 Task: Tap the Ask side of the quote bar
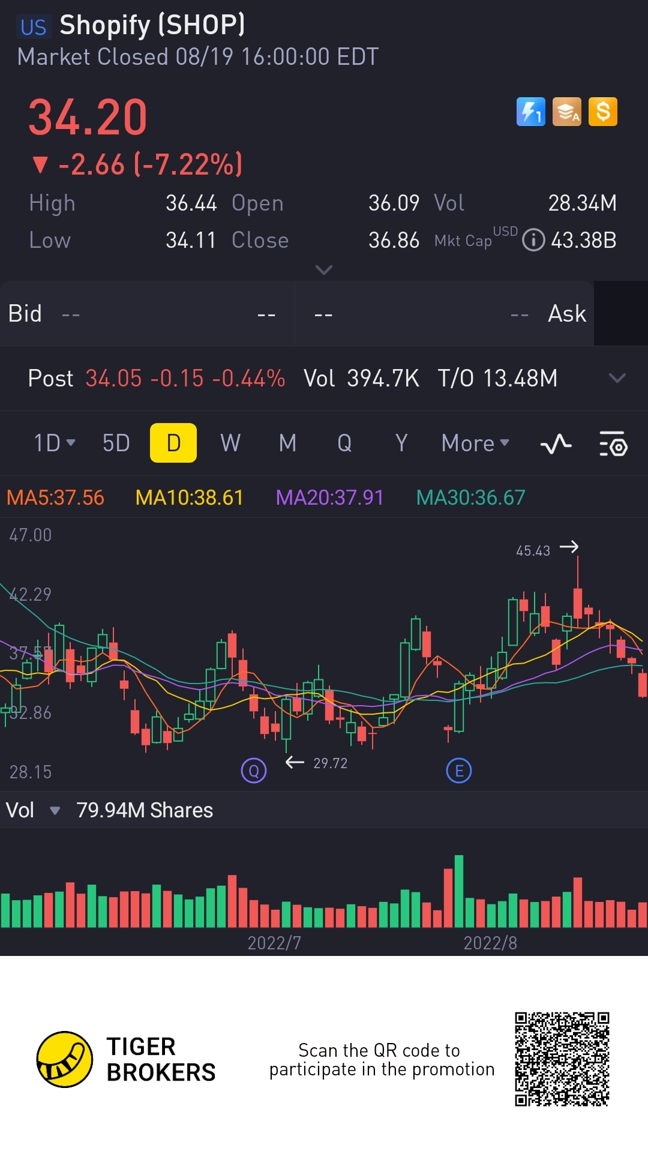click(445, 314)
